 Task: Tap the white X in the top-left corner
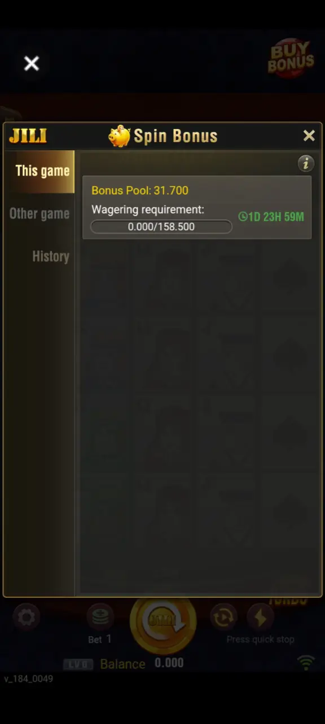coord(32,63)
